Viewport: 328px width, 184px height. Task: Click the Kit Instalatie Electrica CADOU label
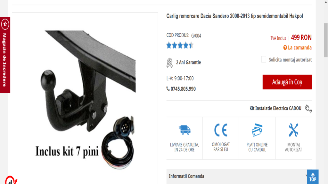(275, 109)
